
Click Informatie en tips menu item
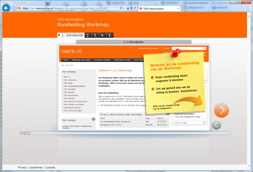click(x=122, y=60)
